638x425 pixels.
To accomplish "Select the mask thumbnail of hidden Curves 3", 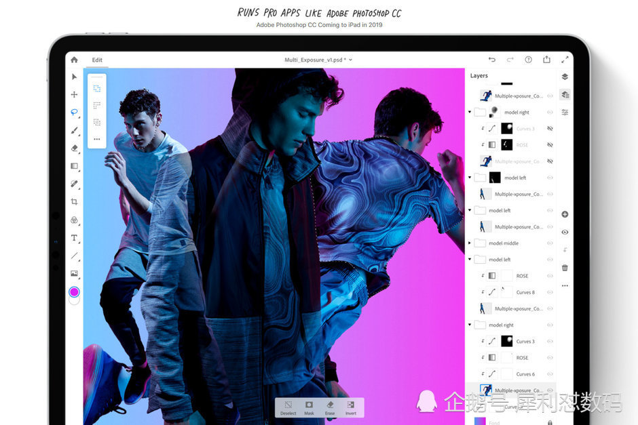I will [x=506, y=128].
